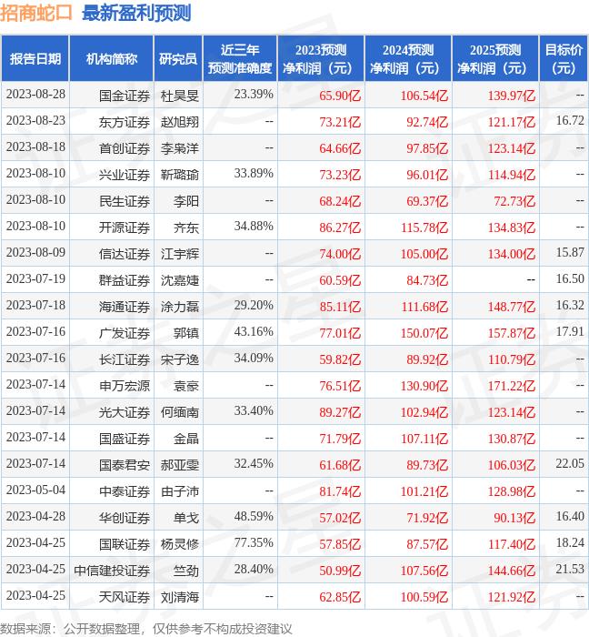Click institution 中信建投证券

click(112, 571)
